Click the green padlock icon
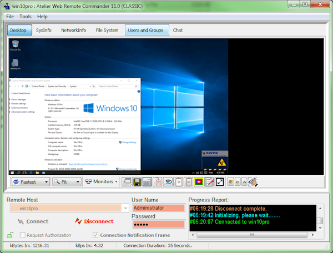Viewport: 333px width, 253px height. point(10,235)
